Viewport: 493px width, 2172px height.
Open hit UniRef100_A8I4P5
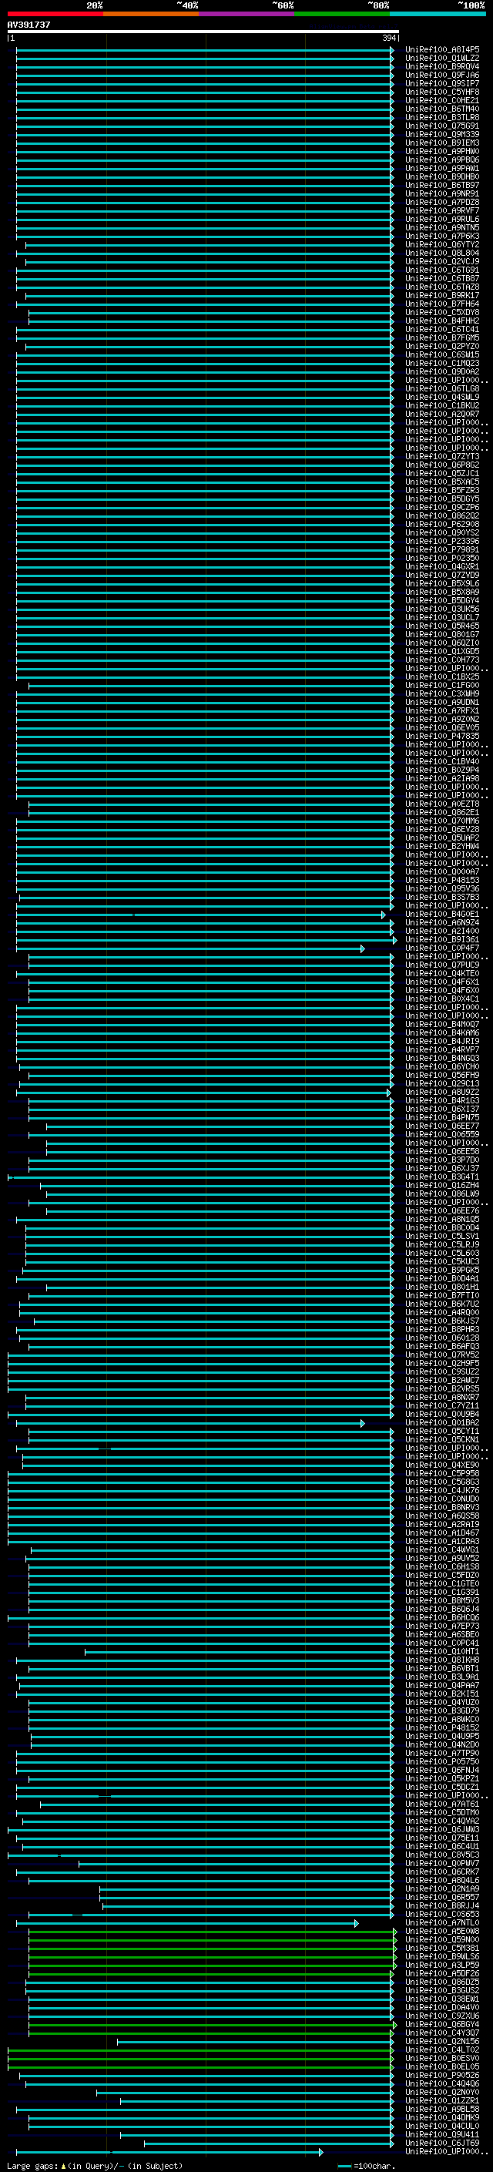(x=442, y=50)
